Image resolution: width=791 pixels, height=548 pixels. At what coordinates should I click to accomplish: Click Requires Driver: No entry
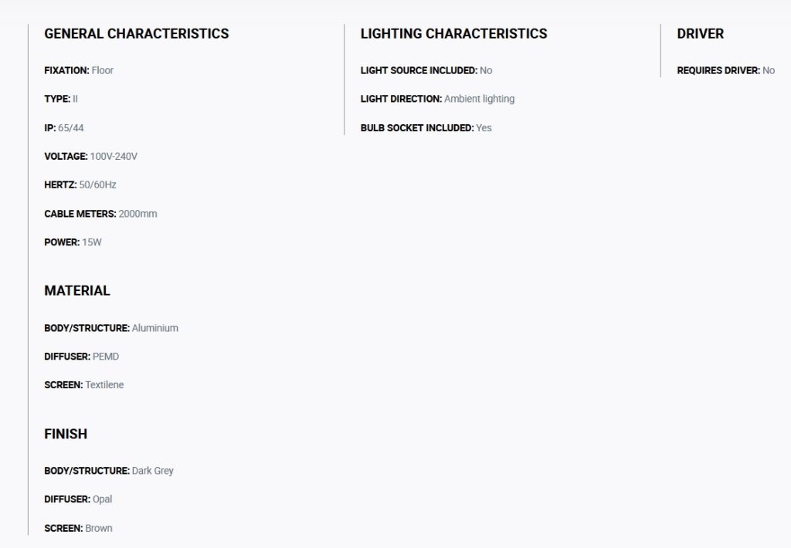coord(726,70)
